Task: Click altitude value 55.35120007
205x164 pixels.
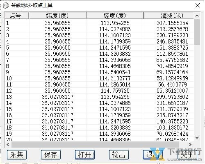Action: click(x=172, y=91)
